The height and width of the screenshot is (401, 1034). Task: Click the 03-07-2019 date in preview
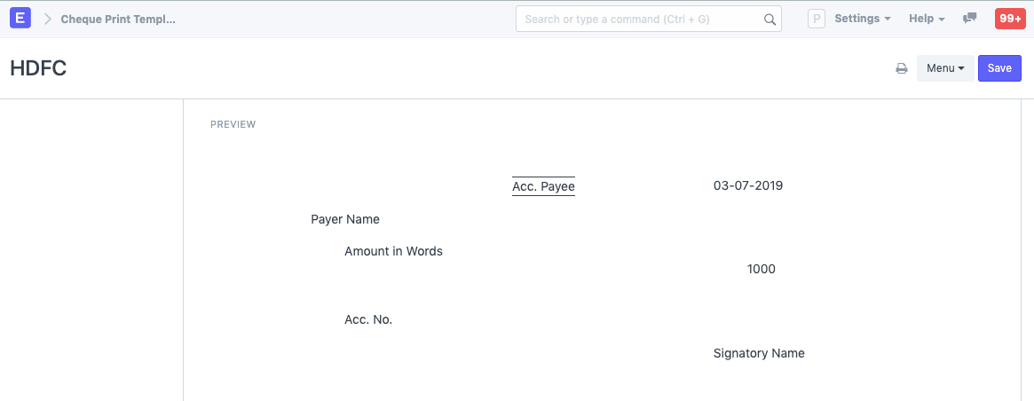(748, 185)
